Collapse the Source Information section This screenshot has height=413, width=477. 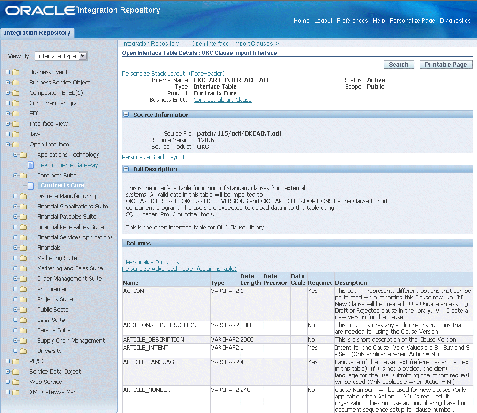pyautogui.click(x=126, y=115)
